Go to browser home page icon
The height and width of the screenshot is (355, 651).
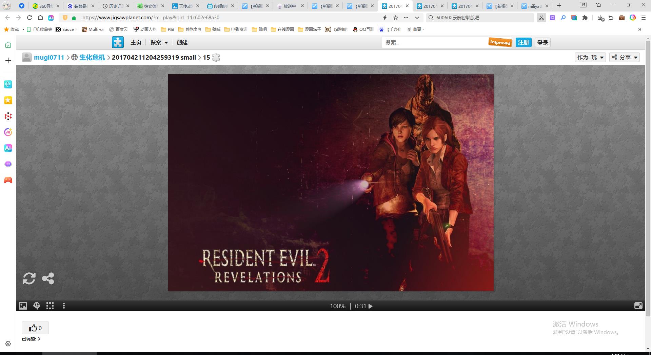[40, 18]
